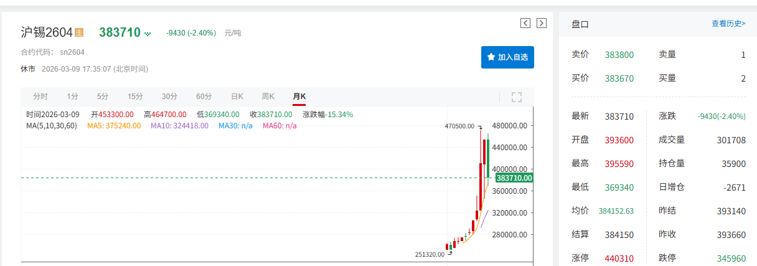Select the 1分 interval tab
The width and height of the screenshot is (757, 266).
pos(73,97)
